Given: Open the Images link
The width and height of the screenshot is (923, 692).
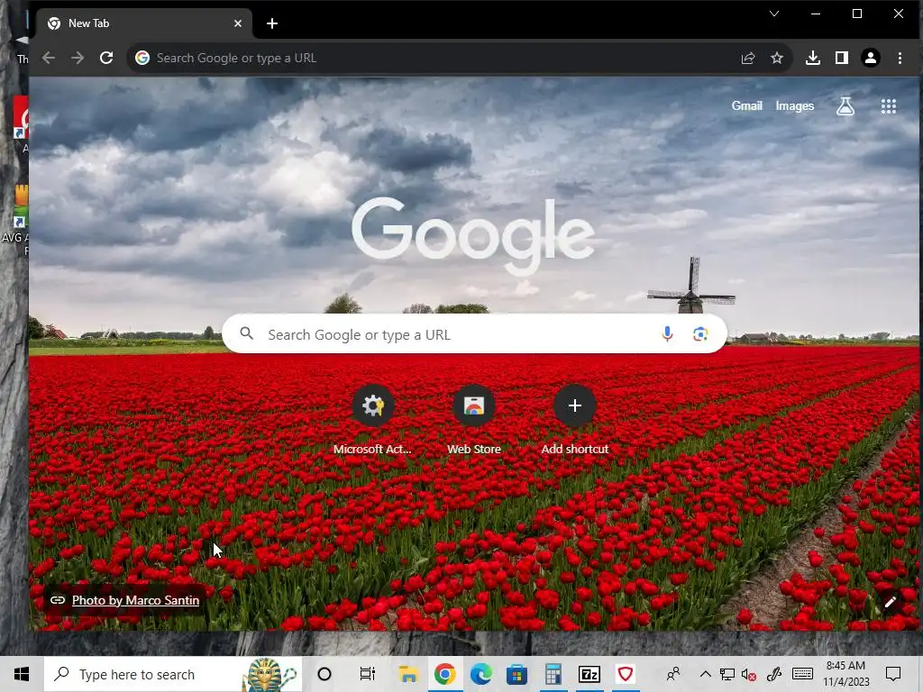Looking at the screenshot, I should coord(795,106).
